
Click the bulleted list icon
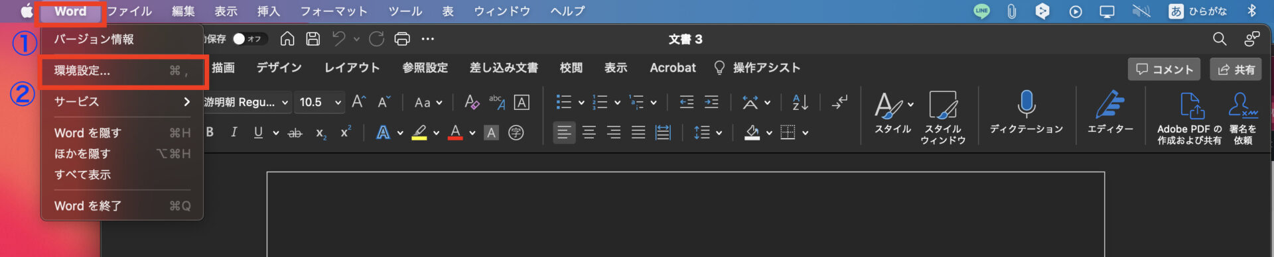point(564,102)
